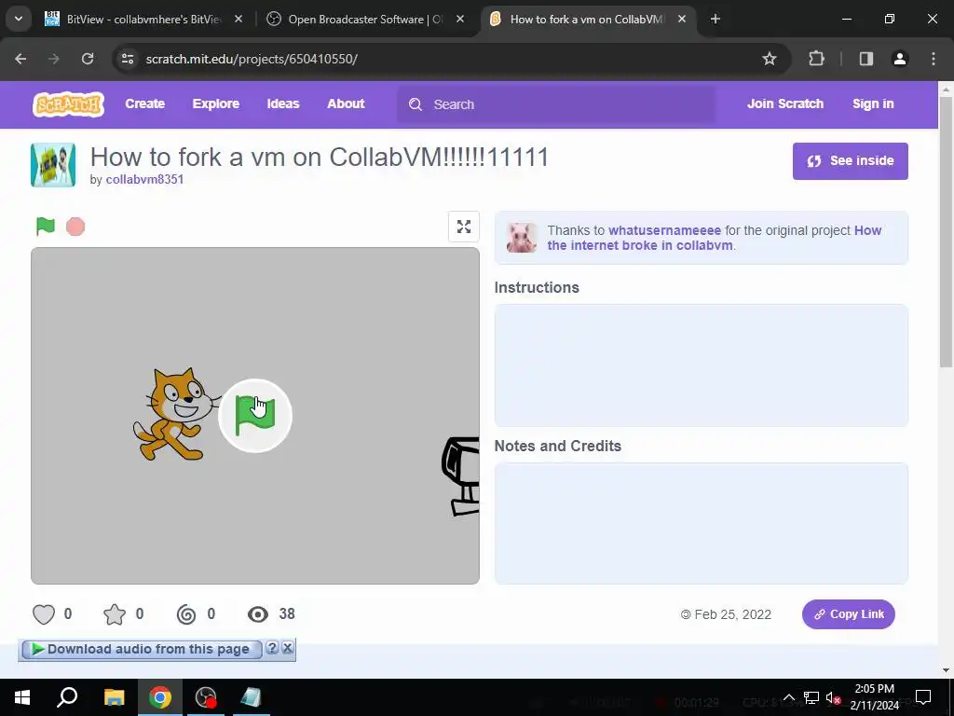This screenshot has height=716, width=954.
Task: Click the address bar URL
Action: pyautogui.click(x=252, y=59)
